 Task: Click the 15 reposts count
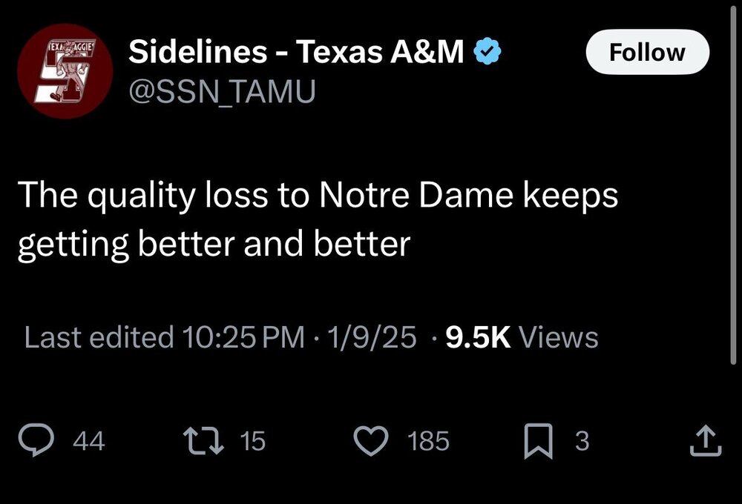click(253, 441)
